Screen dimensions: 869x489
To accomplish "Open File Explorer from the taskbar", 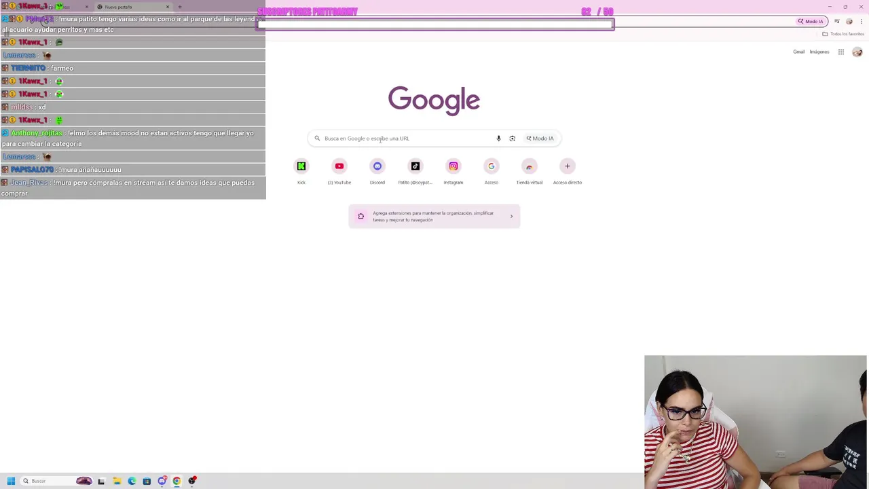I will [117, 481].
